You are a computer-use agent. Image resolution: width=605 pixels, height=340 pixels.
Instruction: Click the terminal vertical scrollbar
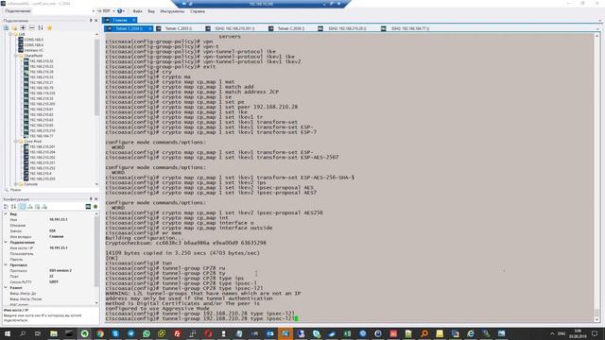coord(596,178)
